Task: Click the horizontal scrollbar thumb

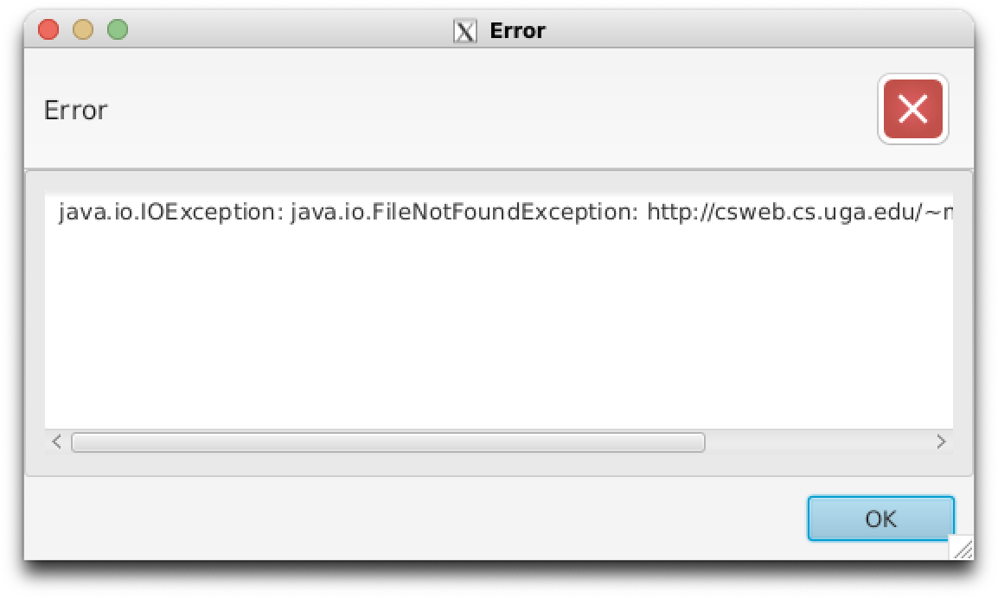Action: click(x=389, y=442)
